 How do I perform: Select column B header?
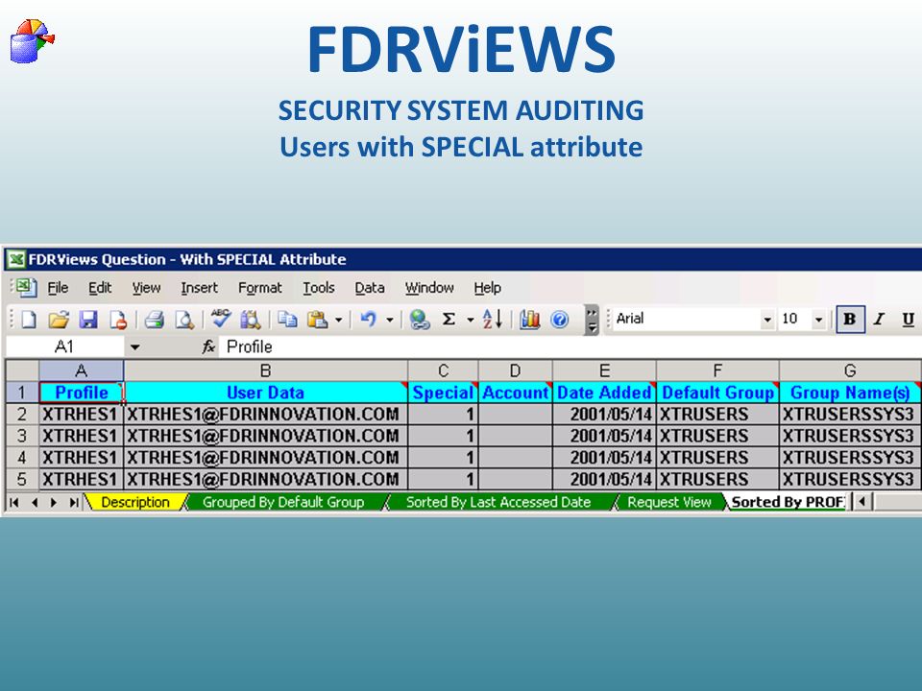(x=266, y=370)
